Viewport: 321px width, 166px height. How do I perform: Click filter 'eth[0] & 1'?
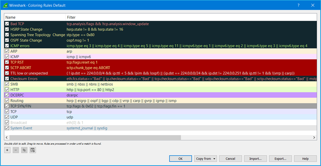pos(75,123)
